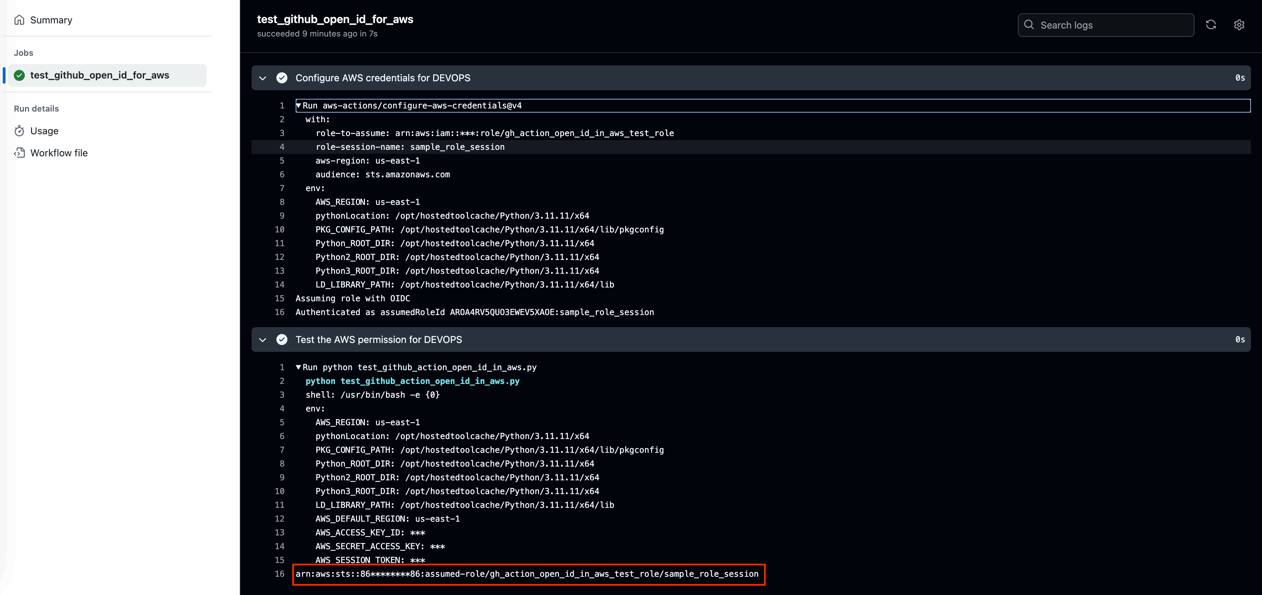Click first 'PKG_CONFIG_PATH' line in Configure credentials log

click(x=490, y=229)
